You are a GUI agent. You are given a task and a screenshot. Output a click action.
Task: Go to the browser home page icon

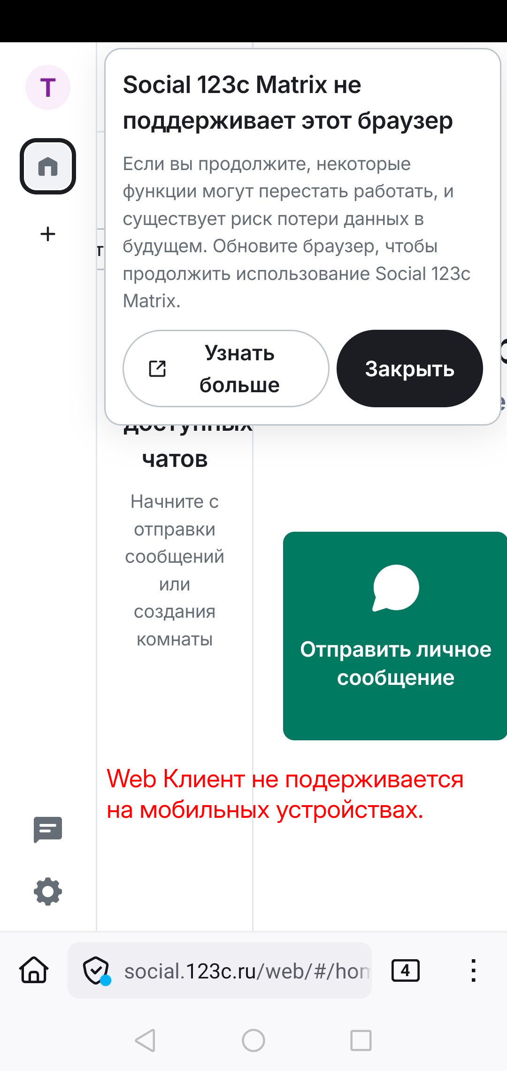pyautogui.click(x=34, y=970)
